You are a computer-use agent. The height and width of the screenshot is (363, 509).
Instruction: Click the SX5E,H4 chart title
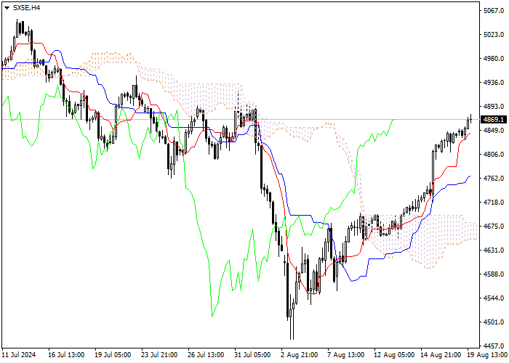point(26,8)
